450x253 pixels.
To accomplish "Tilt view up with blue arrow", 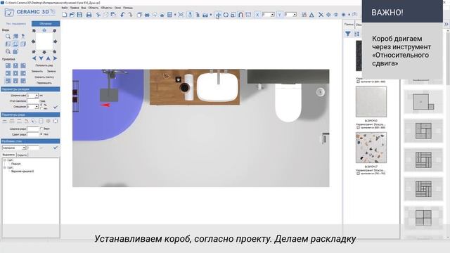I will (x=49, y=58).
